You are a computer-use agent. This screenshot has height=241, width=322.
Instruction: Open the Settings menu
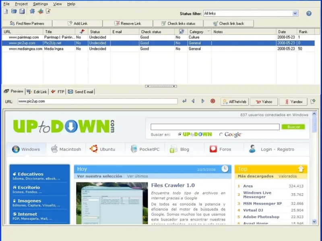coord(40,4)
